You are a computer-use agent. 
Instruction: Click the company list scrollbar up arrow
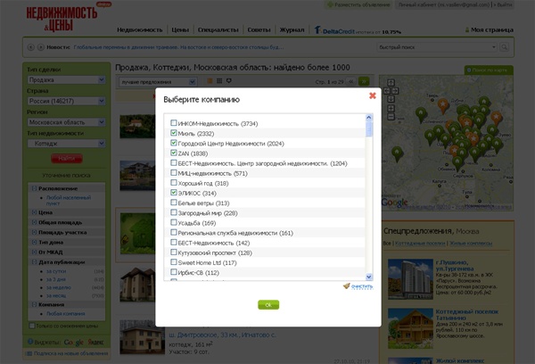click(x=369, y=118)
